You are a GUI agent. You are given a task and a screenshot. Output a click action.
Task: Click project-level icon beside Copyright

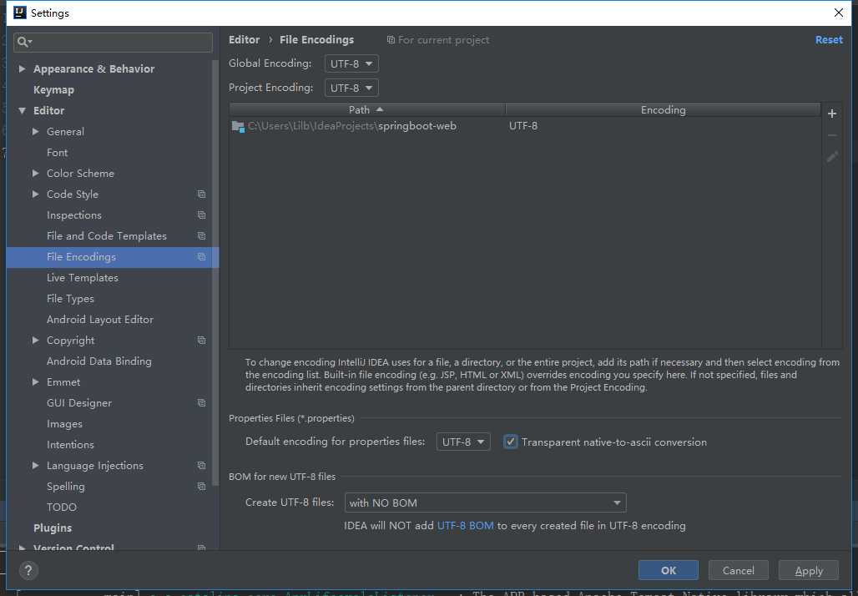tap(201, 341)
